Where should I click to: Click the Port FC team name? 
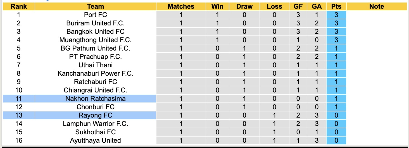coord(96,15)
